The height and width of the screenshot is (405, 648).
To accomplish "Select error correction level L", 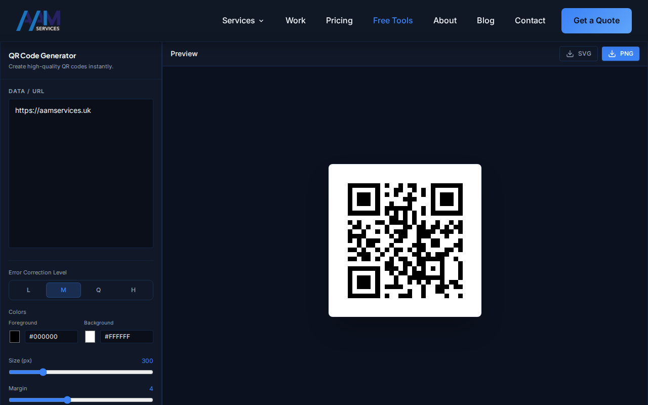I will pos(28,290).
